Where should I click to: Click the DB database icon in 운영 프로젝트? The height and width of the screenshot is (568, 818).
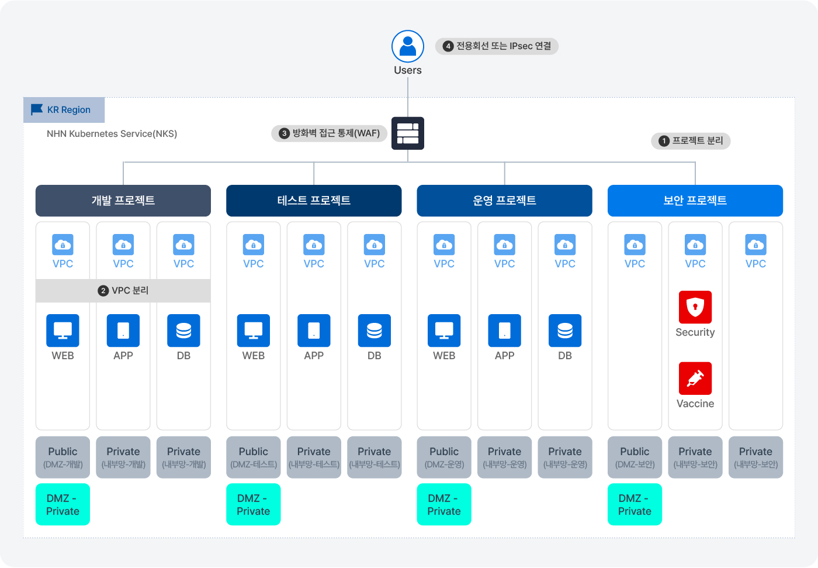[564, 329]
